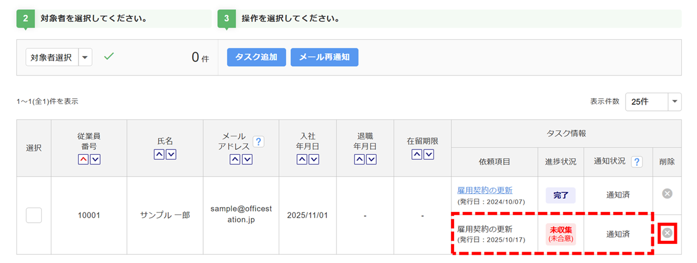Image resolution: width=697 pixels, height=263 pixels.
Task: Sort employee number ascending with up arrow
Action: tap(84, 159)
